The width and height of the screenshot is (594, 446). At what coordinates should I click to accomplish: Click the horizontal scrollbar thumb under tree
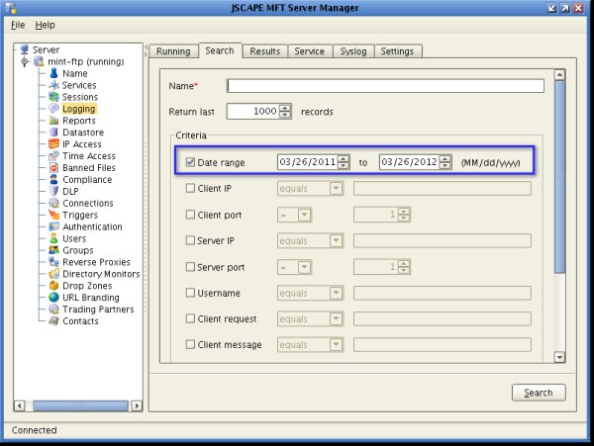coord(80,405)
